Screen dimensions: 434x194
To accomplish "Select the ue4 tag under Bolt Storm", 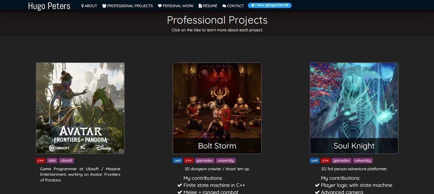I will (177, 160).
